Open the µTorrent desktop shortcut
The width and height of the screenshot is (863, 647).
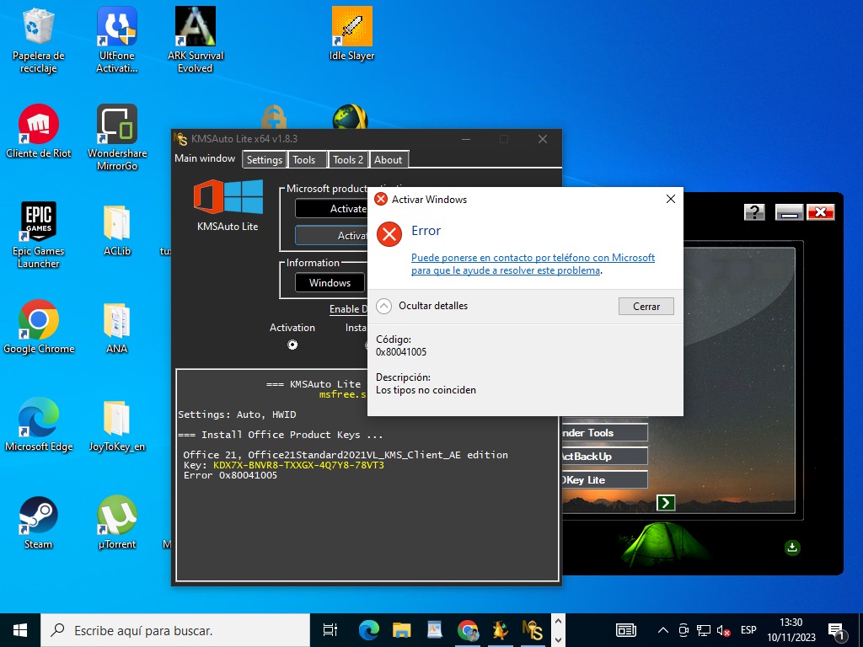tap(116, 522)
